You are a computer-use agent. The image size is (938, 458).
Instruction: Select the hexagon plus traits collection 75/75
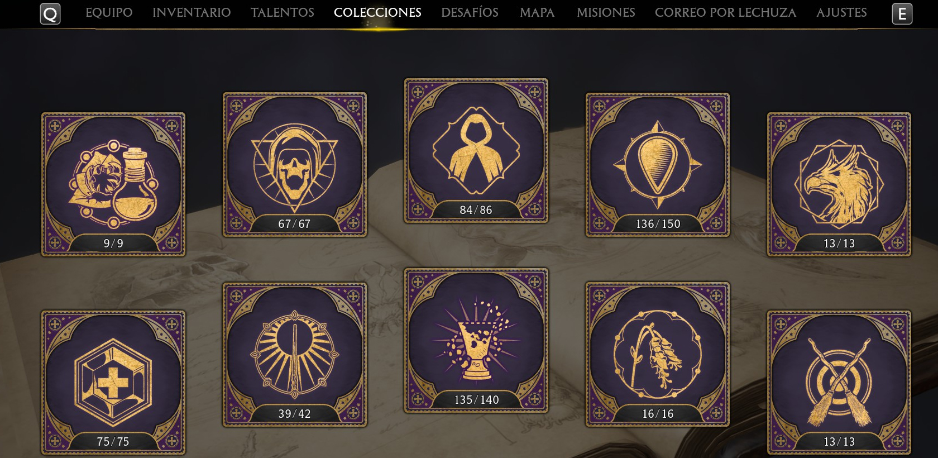pyautogui.click(x=113, y=383)
